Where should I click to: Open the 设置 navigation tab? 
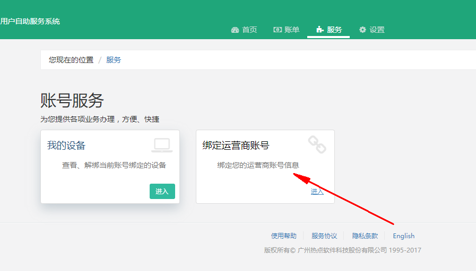(372, 30)
